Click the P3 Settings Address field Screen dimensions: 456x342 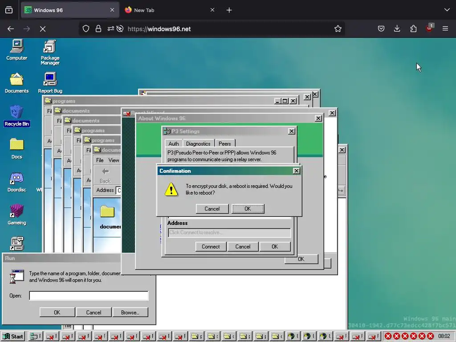pos(229,232)
